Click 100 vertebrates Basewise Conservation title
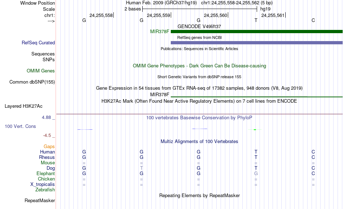Image resolution: width=343 pixels, height=209 pixels. [199, 118]
